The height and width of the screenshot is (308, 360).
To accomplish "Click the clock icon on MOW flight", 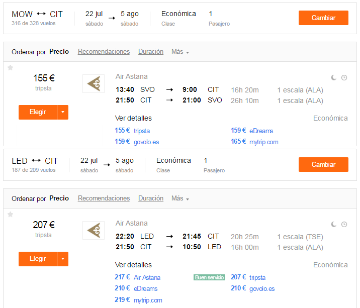I will pyautogui.click(x=344, y=78).
